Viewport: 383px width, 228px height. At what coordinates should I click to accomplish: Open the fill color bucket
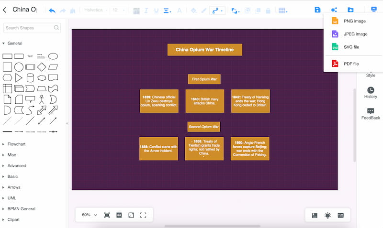coord(193,11)
